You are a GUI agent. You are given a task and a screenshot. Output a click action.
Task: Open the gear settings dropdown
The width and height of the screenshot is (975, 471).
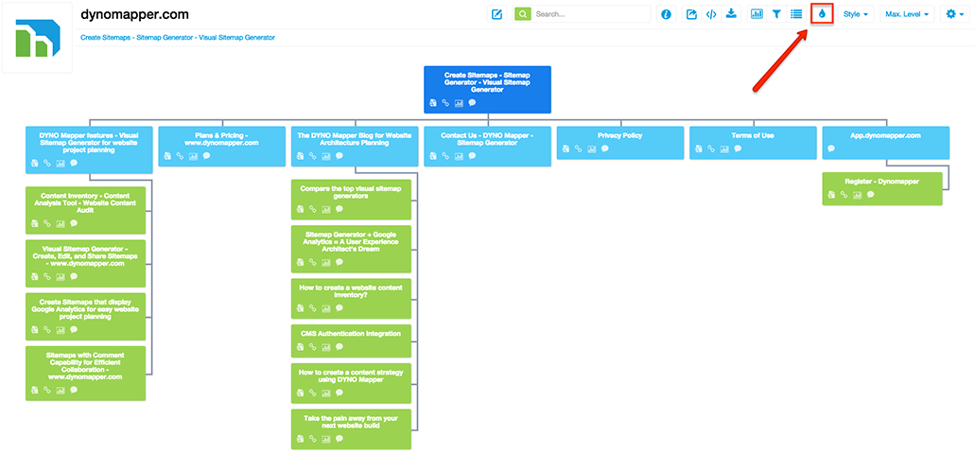pos(954,13)
